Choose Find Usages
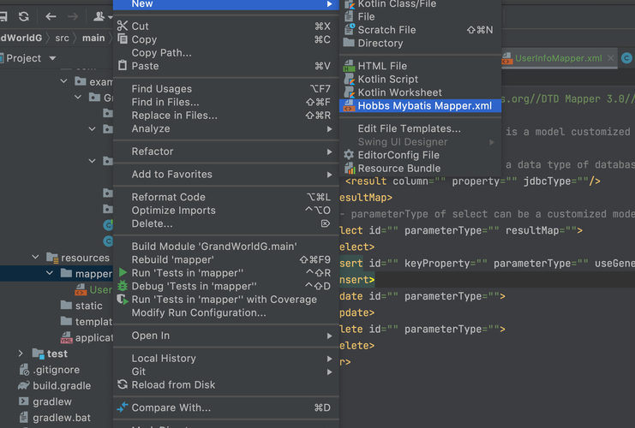Screen dimensions: 635x428 pos(226,88)
